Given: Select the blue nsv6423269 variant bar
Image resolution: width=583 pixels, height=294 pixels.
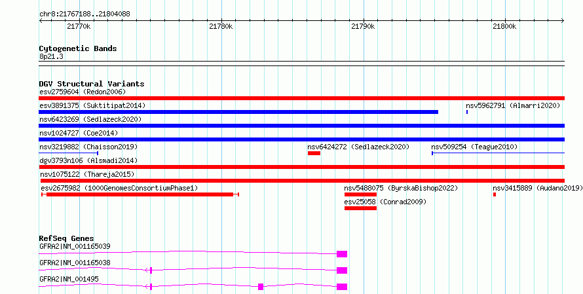Looking at the screenshot, I should point(301,126).
